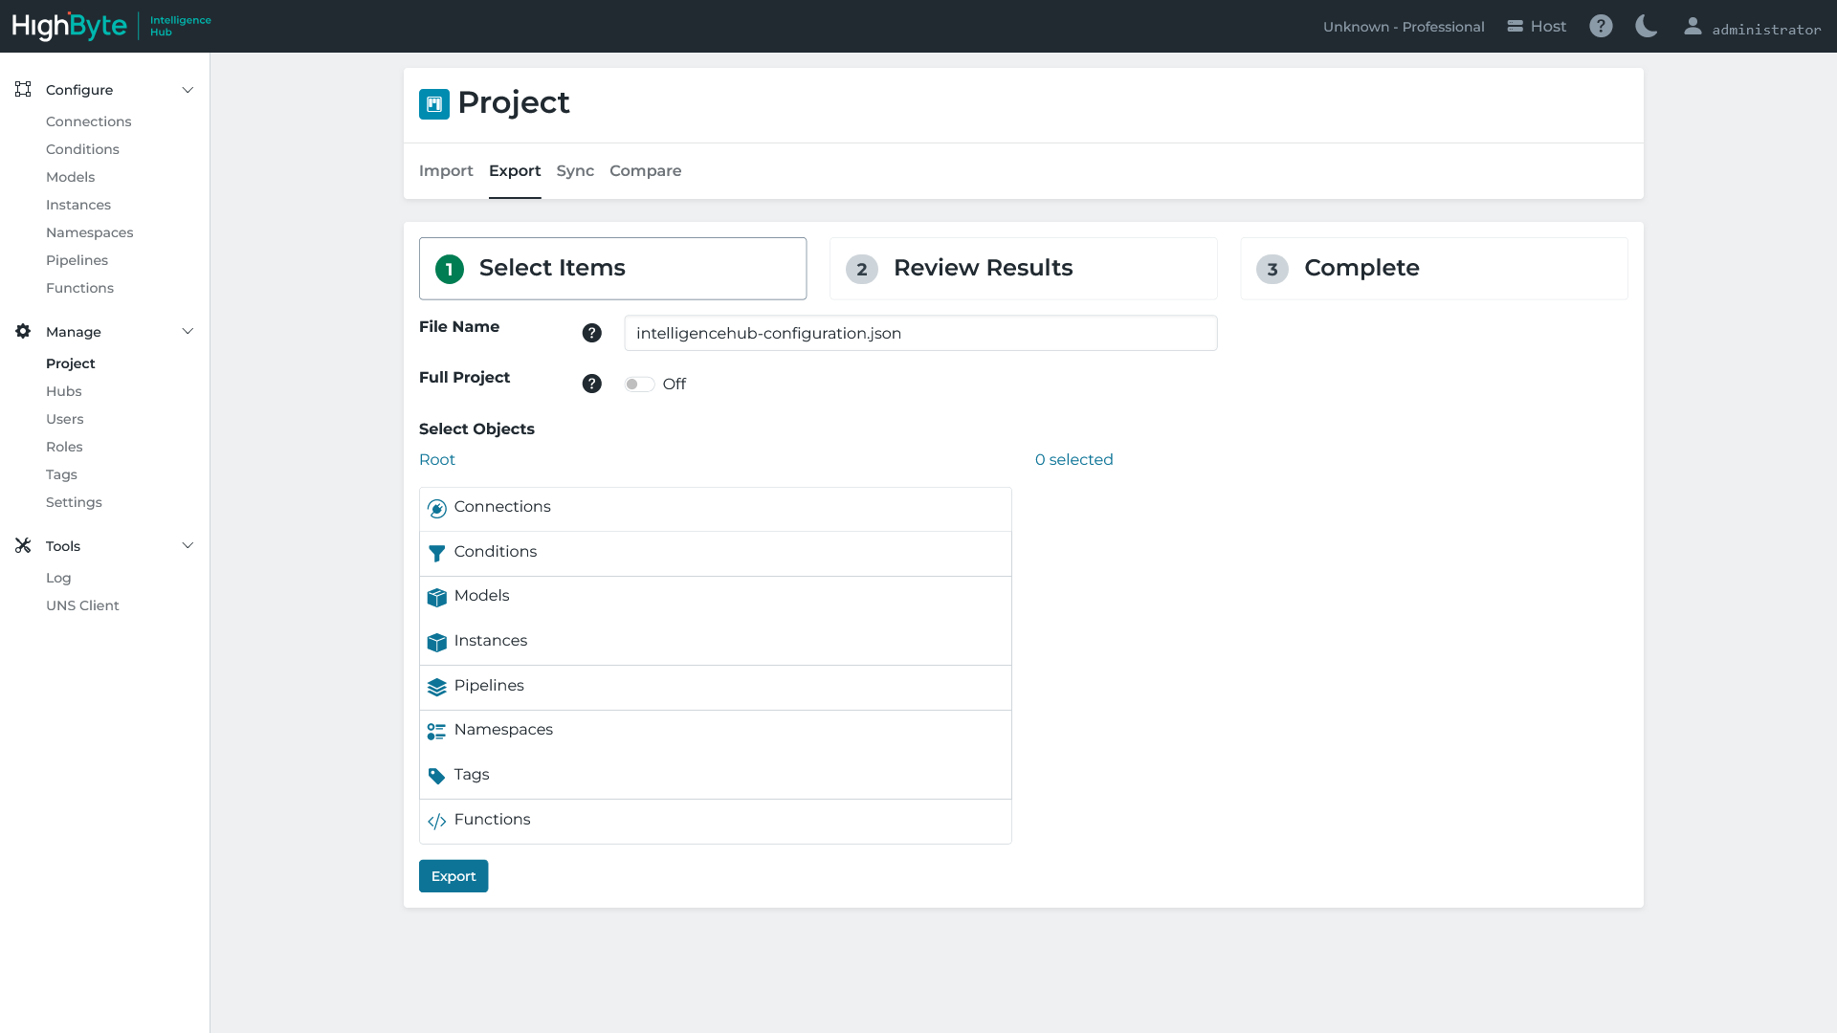Image resolution: width=1837 pixels, height=1033 pixels.
Task: Open Models in the sidebar
Action: coord(71,177)
